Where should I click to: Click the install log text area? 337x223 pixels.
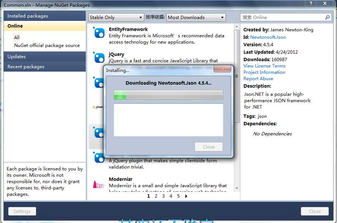coord(168,120)
